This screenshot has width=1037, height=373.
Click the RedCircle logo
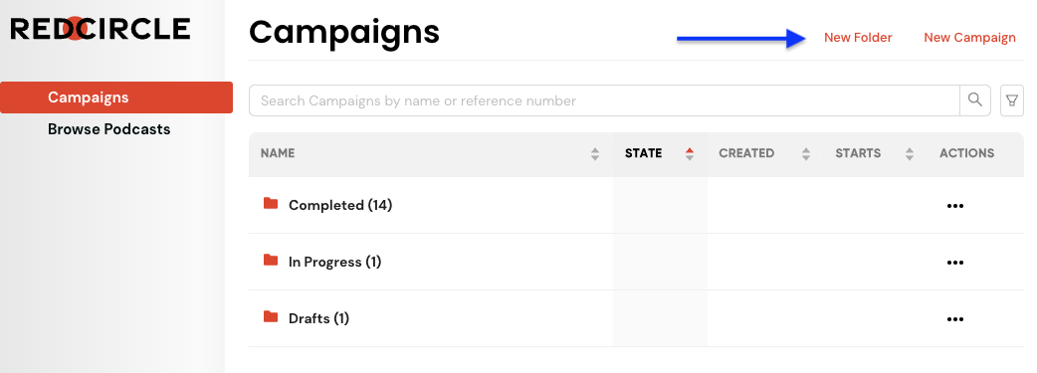pyautogui.click(x=101, y=29)
